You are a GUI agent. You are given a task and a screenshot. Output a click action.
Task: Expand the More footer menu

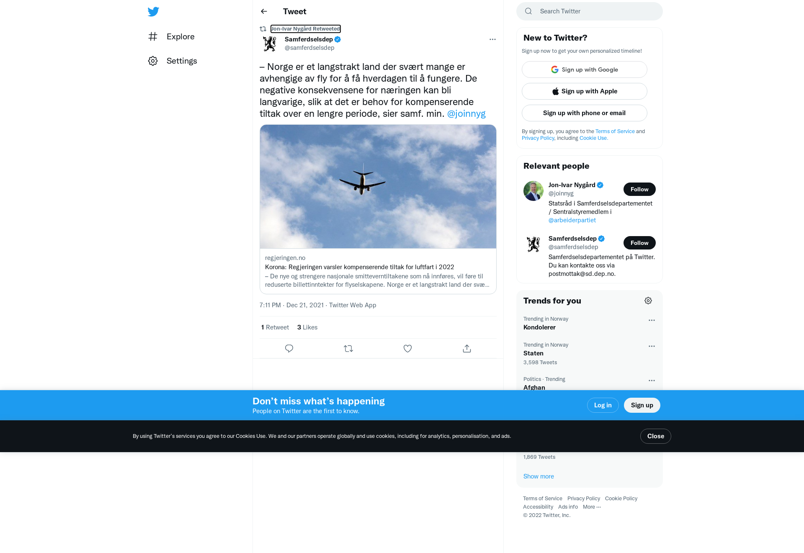click(592, 507)
